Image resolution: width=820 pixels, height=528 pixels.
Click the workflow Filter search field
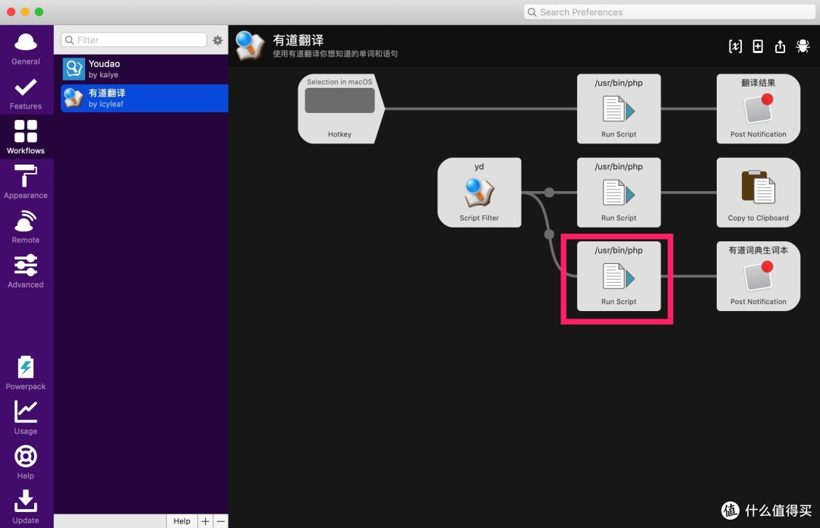click(x=134, y=39)
